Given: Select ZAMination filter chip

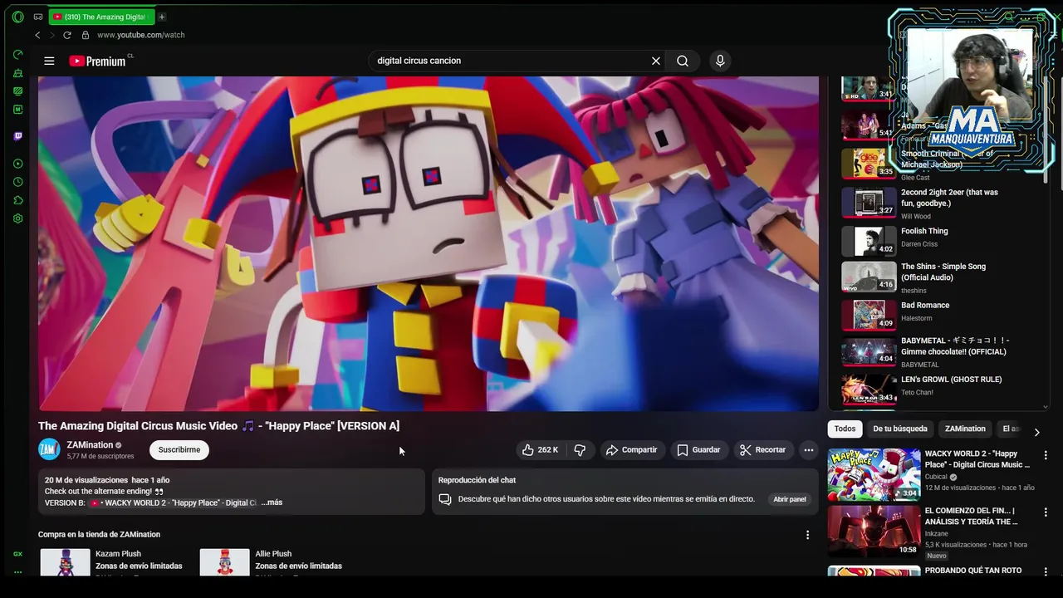Looking at the screenshot, I should [965, 429].
